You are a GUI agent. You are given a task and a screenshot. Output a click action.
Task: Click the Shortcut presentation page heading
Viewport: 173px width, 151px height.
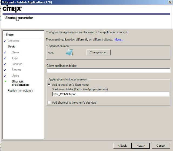(x=19, y=18)
